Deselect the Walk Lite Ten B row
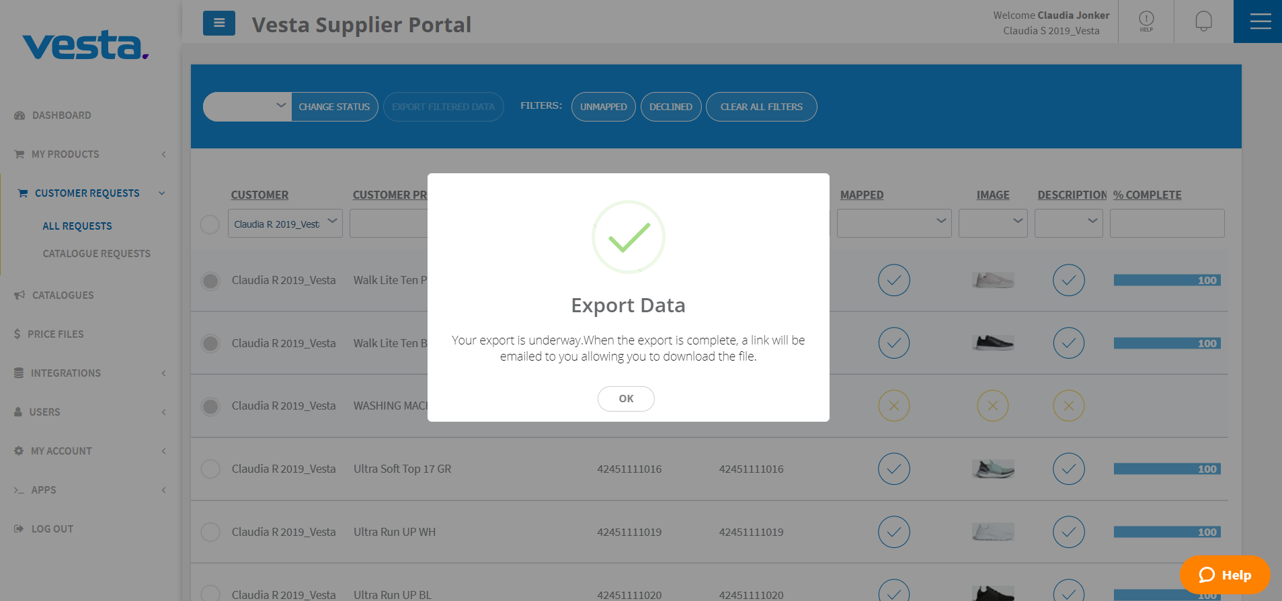Screen dimensions: 1282x601 click(x=210, y=344)
